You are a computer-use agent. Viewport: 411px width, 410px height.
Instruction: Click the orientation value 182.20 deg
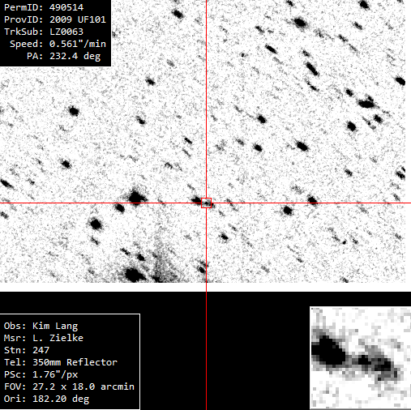point(61,399)
